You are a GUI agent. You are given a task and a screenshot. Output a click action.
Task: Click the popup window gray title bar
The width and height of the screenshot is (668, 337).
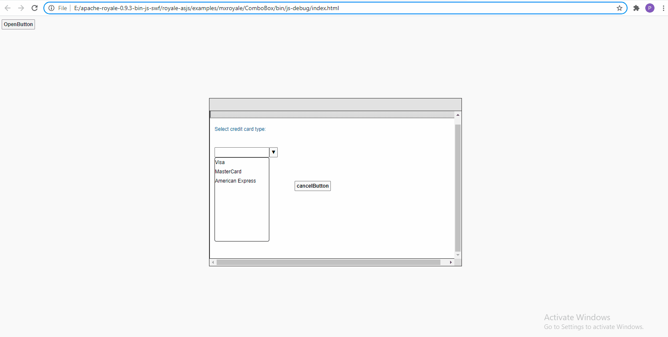335,105
